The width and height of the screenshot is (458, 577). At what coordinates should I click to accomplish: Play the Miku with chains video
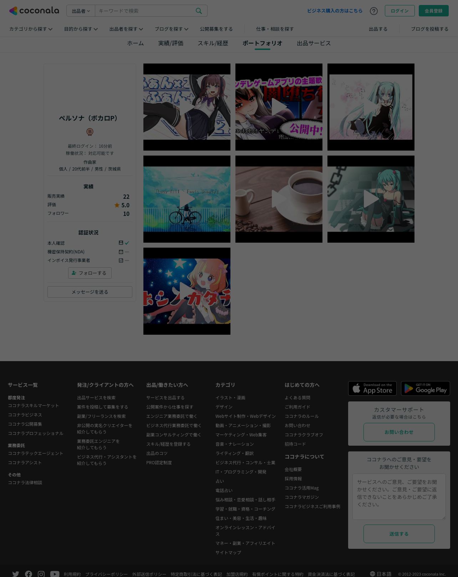pos(371,199)
